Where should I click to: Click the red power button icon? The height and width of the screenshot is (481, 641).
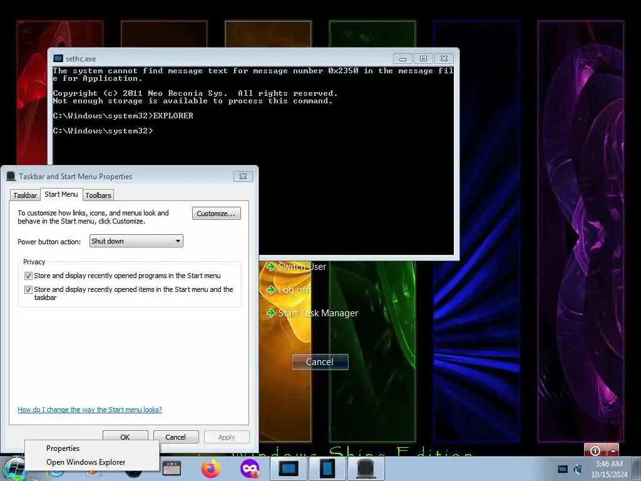pyautogui.click(x=595, y=450)
